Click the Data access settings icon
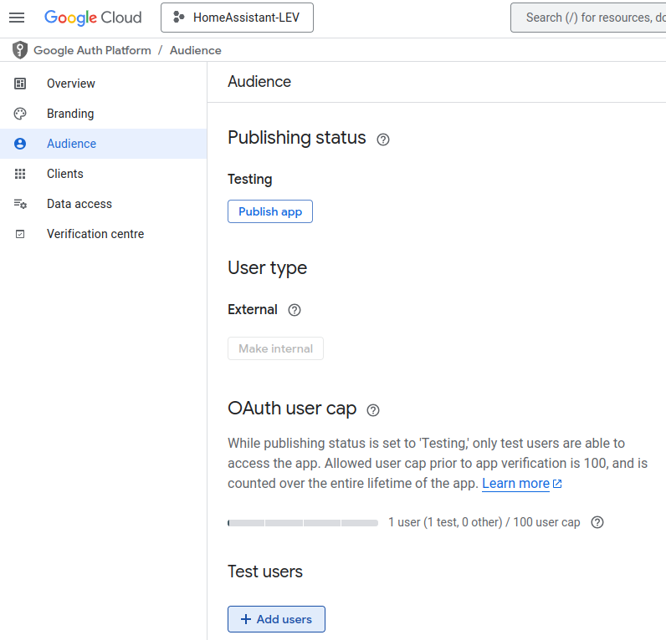Screen dimensions: 666x640 point(20,204)
